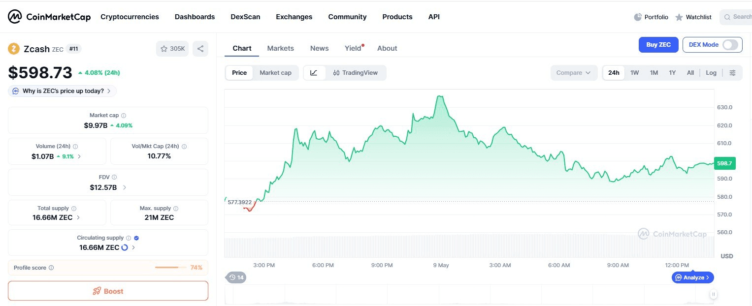752x306 pixels.
Task: Click Total supply info icon
Action: coord(74,209)
